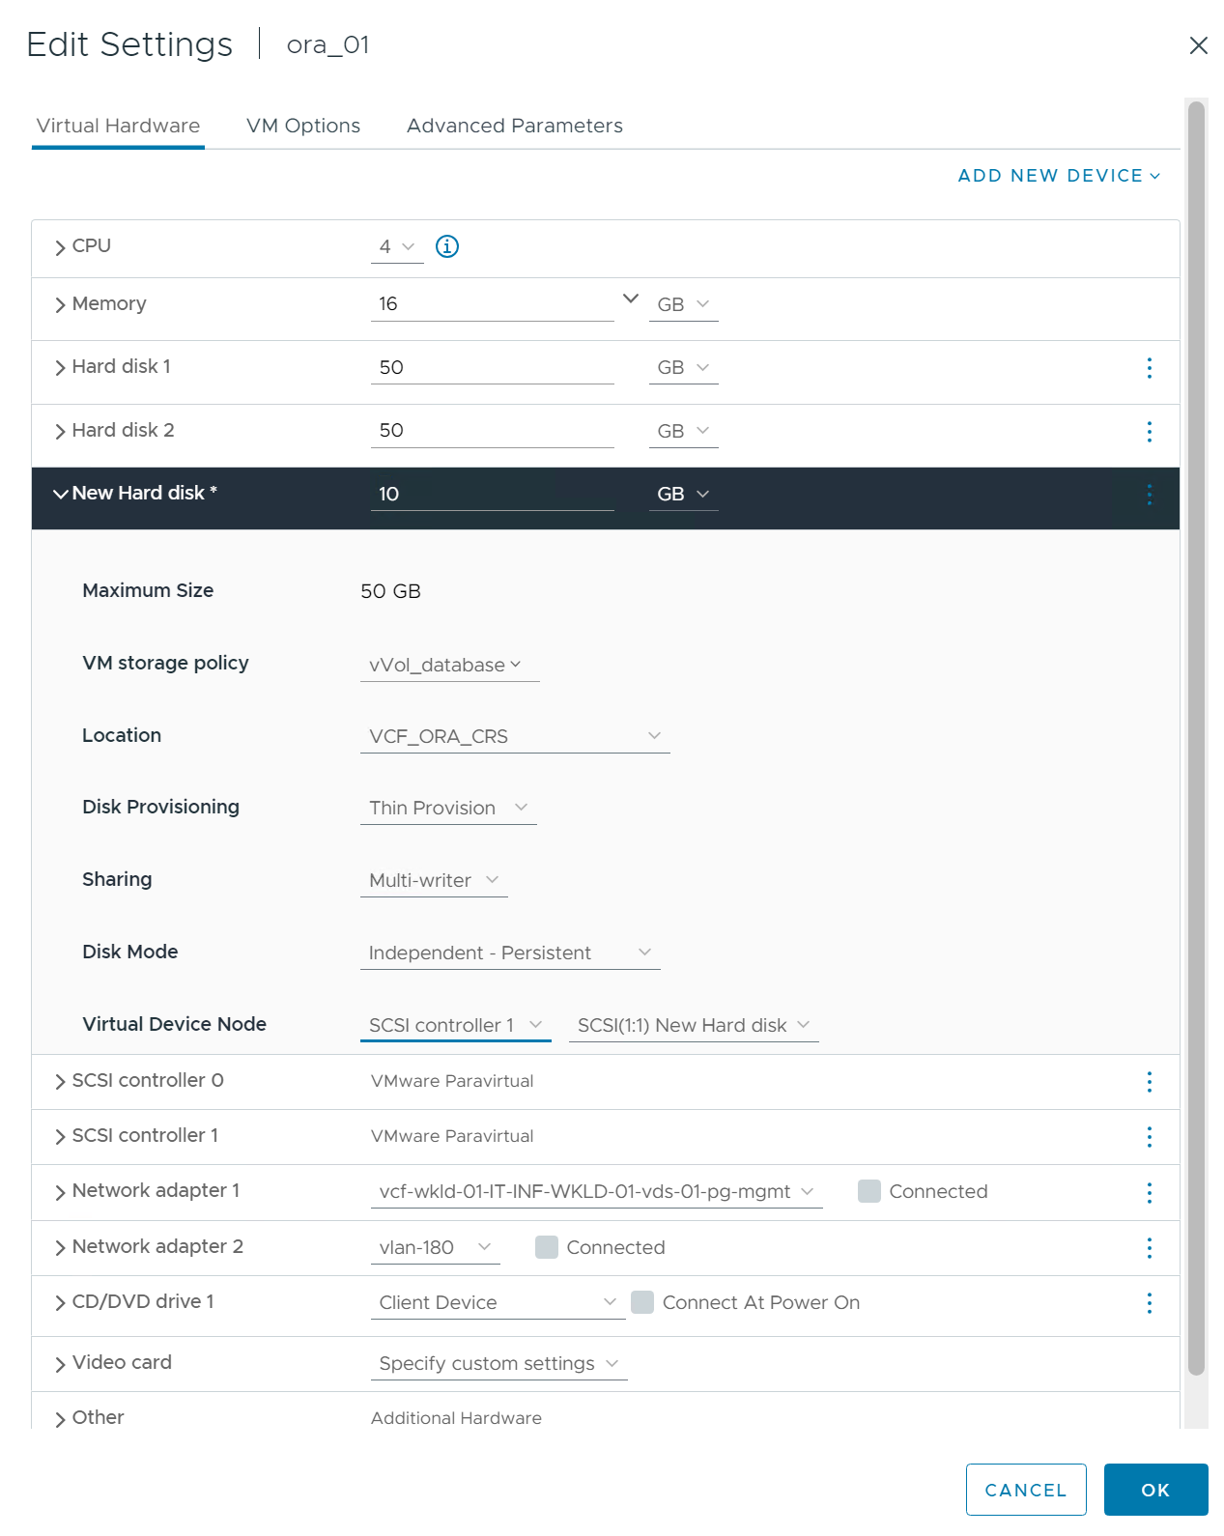Click the Memory size input field
Viewport: 1224px width, 1536px height.
(x=492, y=304)
